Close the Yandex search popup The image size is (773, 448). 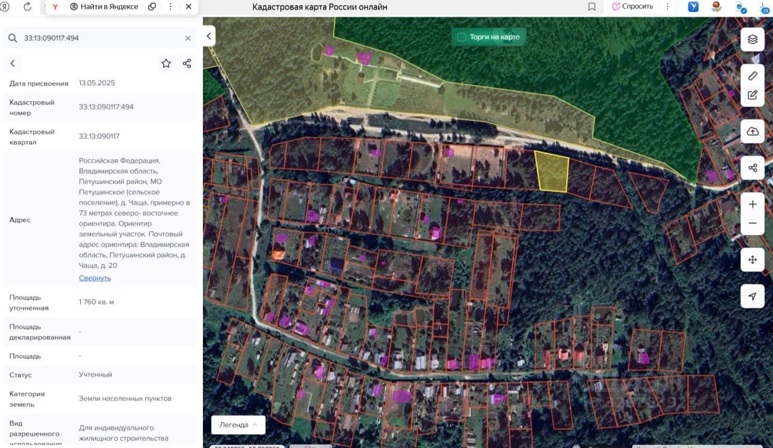188,7
